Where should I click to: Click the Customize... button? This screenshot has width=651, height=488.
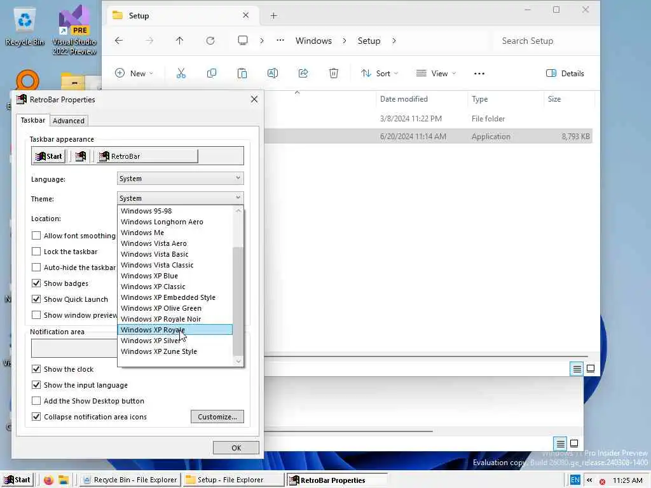(217, 417)
